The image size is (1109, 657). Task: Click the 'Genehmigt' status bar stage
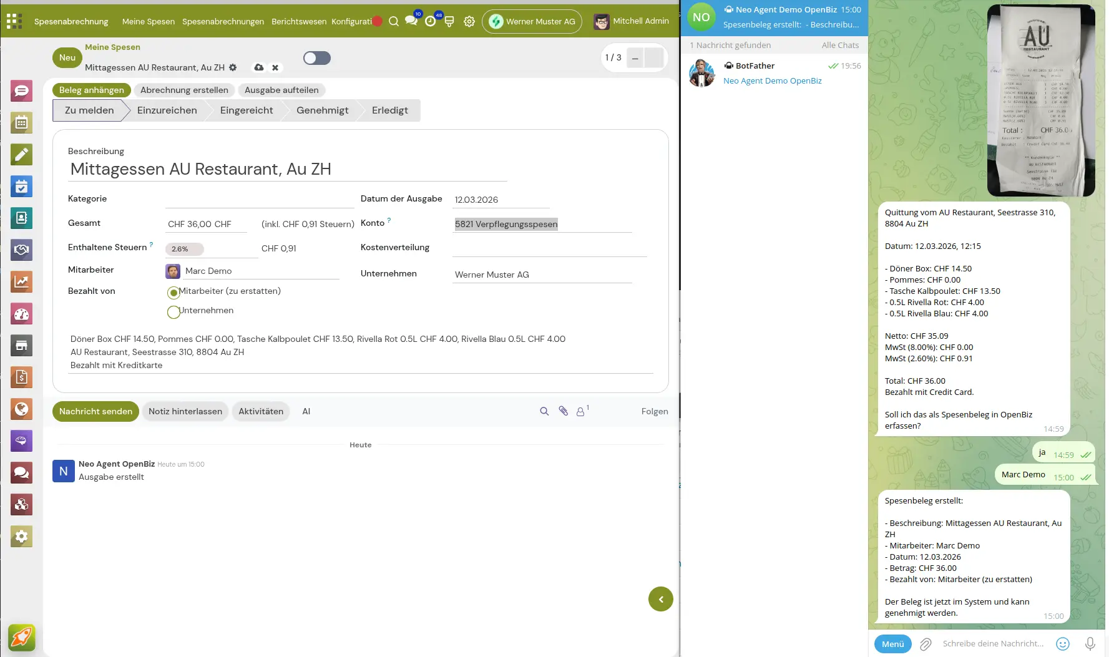point(322,110)
